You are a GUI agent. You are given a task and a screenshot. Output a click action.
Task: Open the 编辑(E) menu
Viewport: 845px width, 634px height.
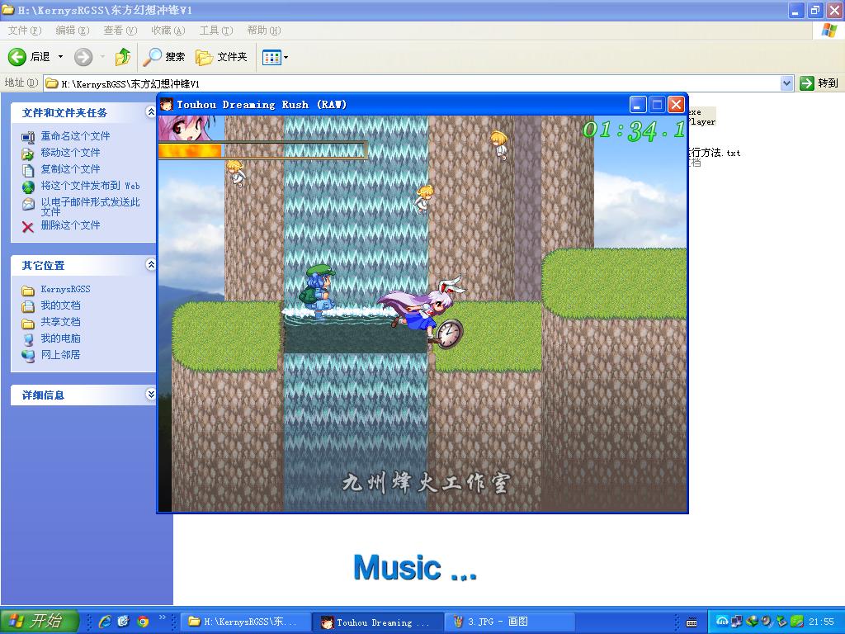[x=73, y=31]
